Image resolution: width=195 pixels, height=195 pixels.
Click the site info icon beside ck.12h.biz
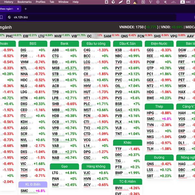(x=9, y=17)
